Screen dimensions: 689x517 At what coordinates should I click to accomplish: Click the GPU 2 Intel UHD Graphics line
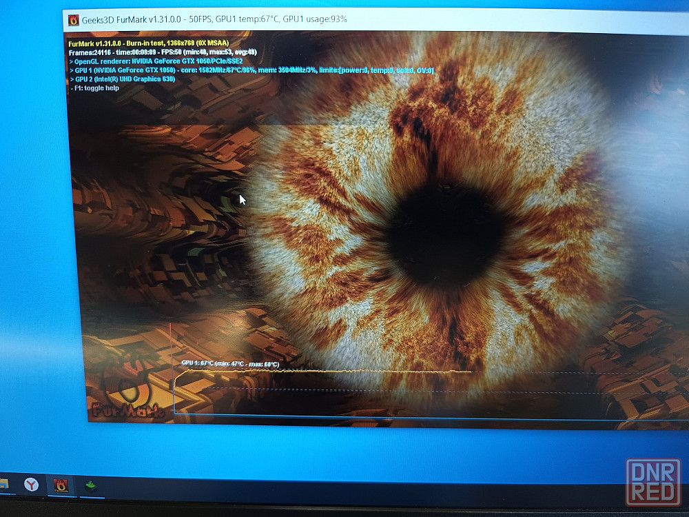click(123, 79)
